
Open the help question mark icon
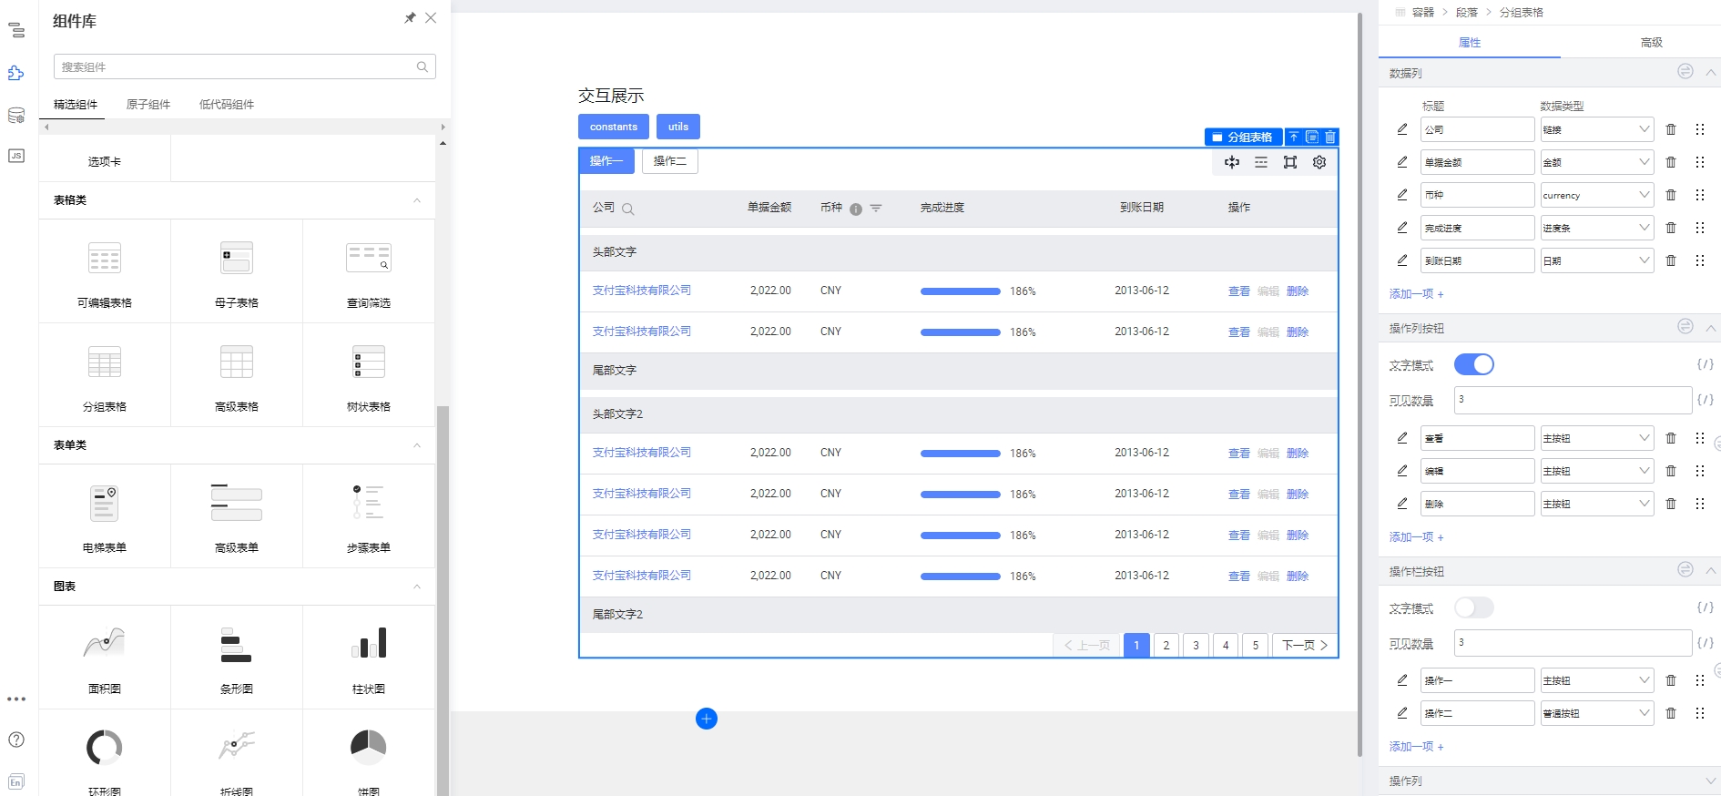(x=16, y=740)
